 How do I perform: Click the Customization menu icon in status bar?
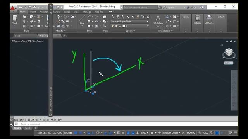236,133
